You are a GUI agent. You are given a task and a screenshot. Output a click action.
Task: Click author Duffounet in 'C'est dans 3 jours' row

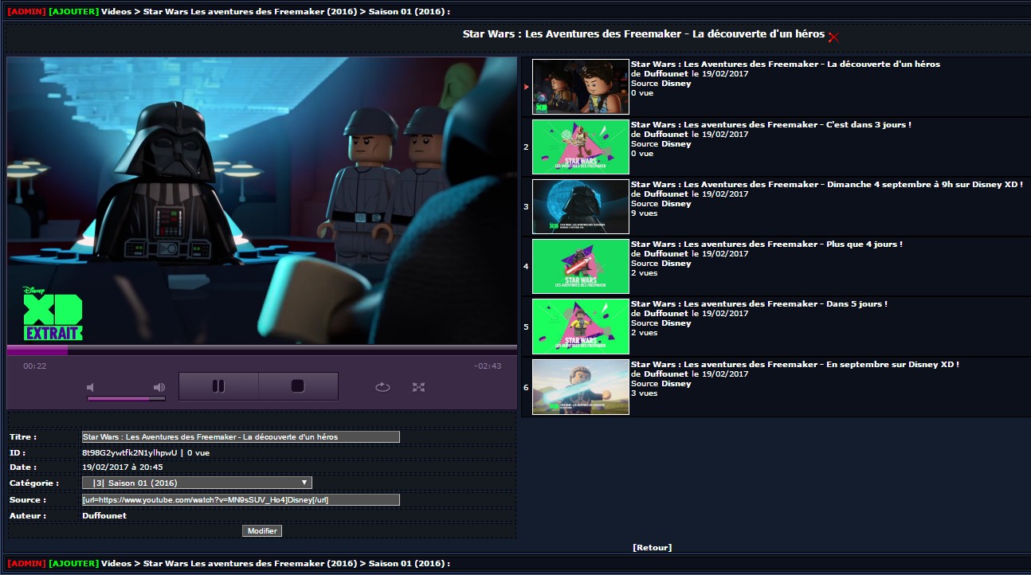(666, 134)
